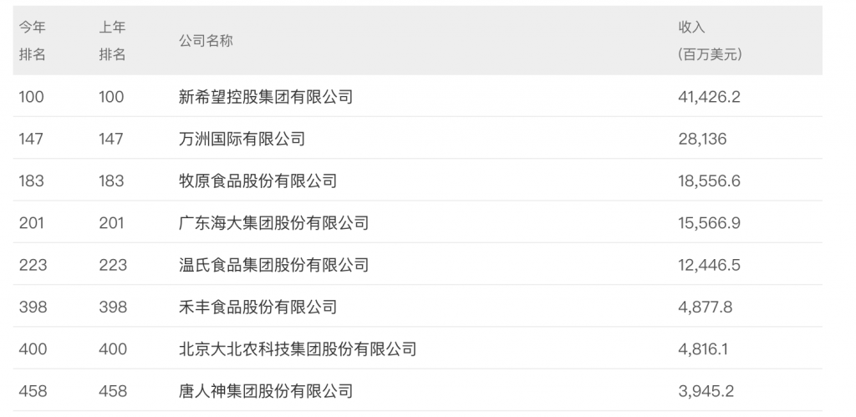Select 牧原食品股份有限公司 company name
Screen dimensions: 856x417
[257, 181]
